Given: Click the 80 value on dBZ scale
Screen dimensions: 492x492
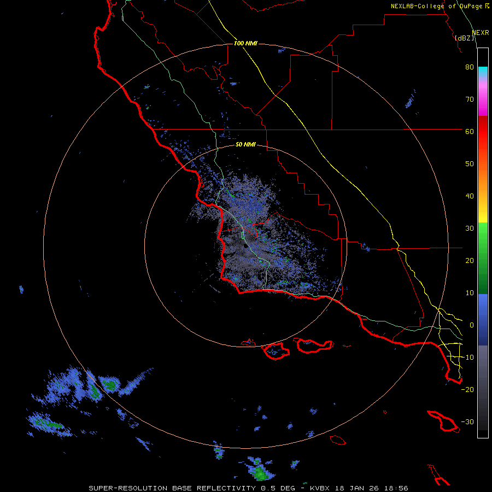Looking at the screenshot, I should pyautogui.click(x=470, y=67).
